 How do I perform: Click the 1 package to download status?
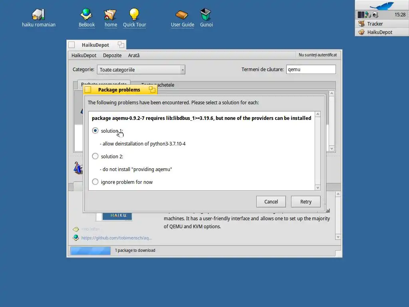pos(135,250)
